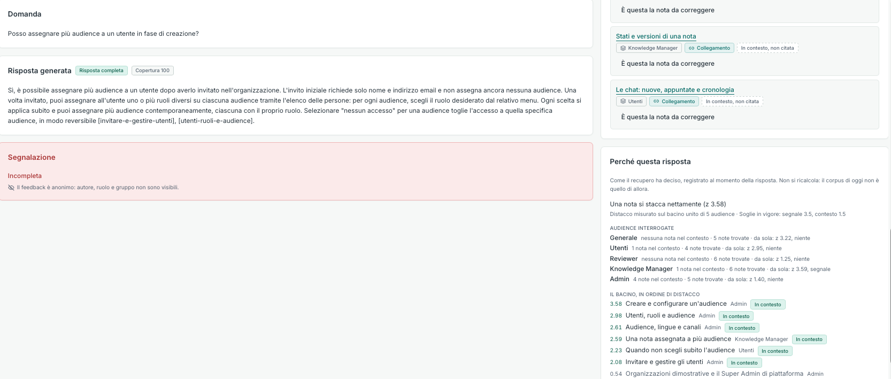Click the Incompleta label in Segnalazione
Screen dimensions: 891x379
pos(25,176)
